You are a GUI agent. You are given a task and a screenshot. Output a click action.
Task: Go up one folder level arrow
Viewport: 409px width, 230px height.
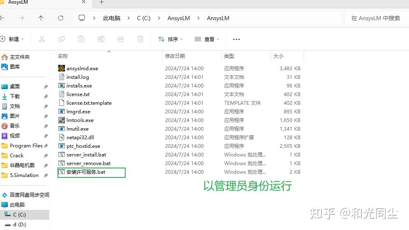41,18
